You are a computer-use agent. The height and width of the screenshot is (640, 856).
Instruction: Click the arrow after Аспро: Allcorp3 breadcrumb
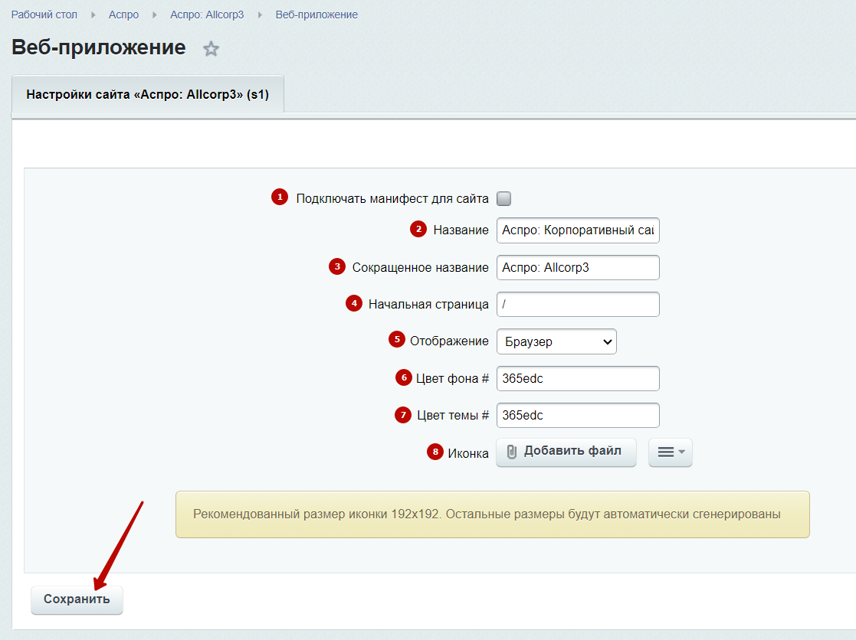click(260, 15)
